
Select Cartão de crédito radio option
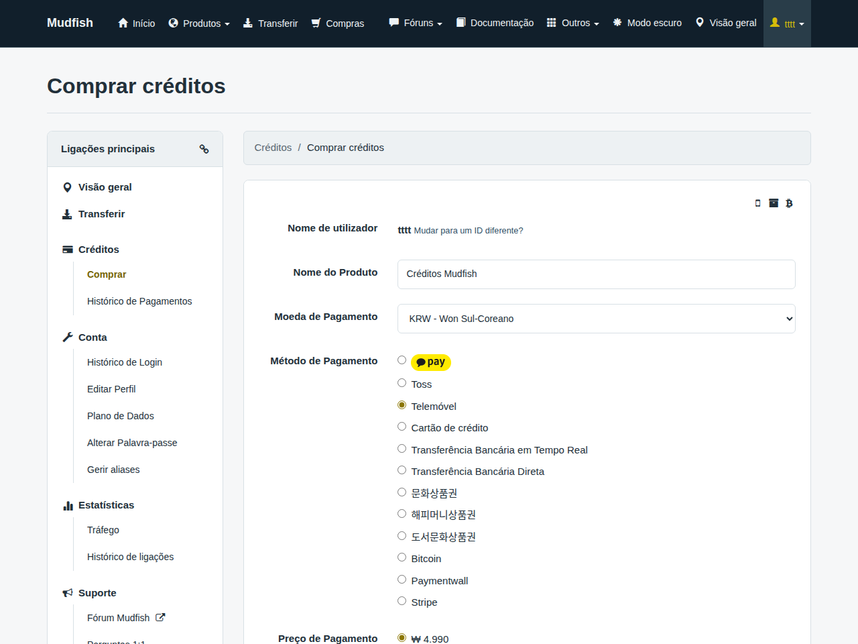coord(402,427)
